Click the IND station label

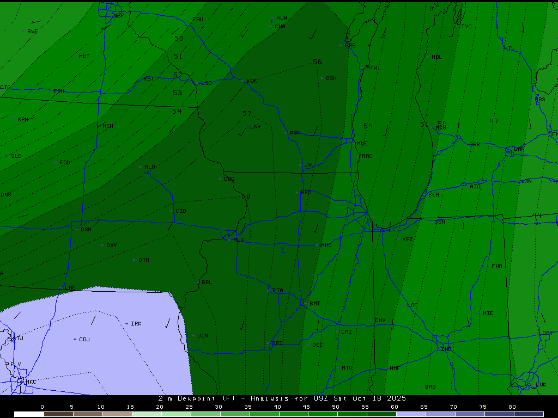click(x=446, y=349)
